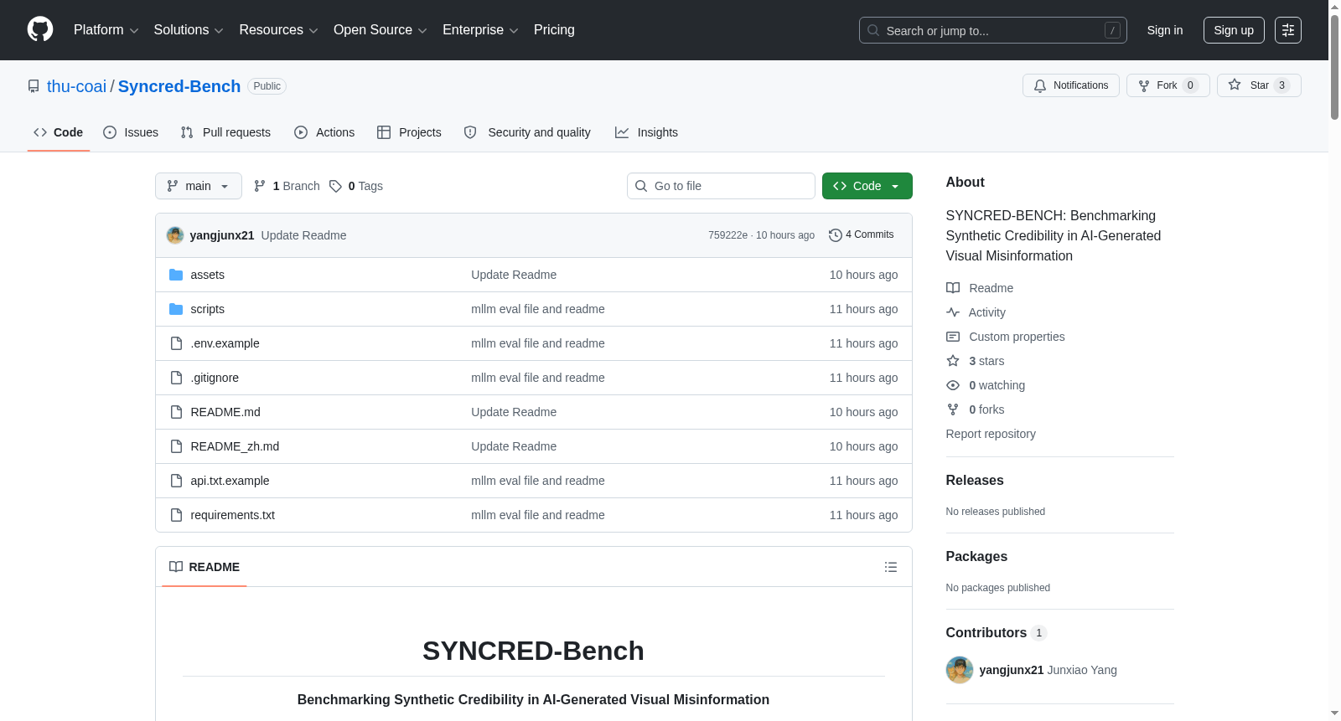Switch to the Actions tab
1341x721 pixels.
click(x=324, y=132)
